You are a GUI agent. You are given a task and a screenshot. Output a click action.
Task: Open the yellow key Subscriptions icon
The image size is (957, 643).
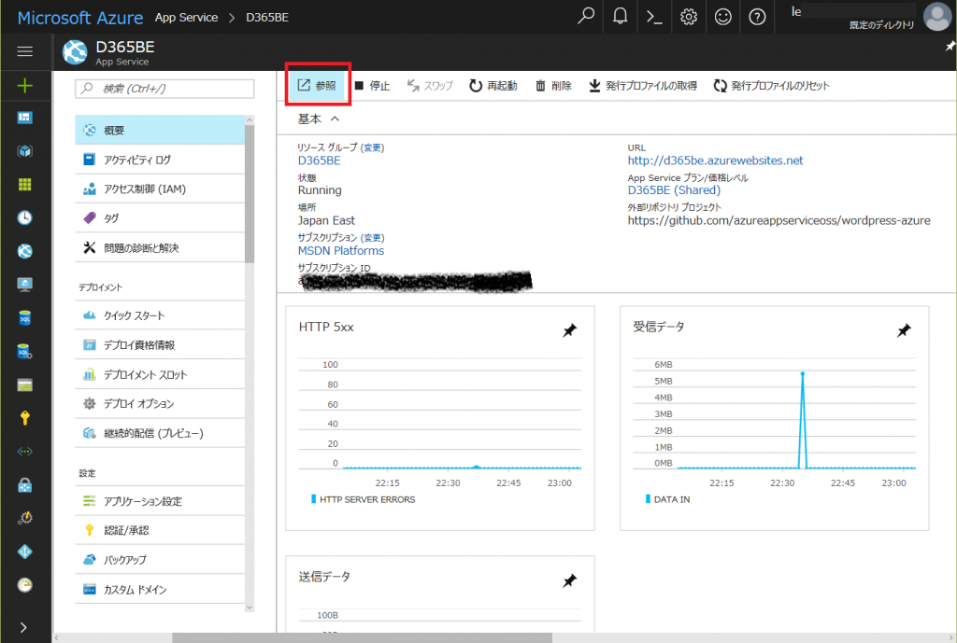24,418
